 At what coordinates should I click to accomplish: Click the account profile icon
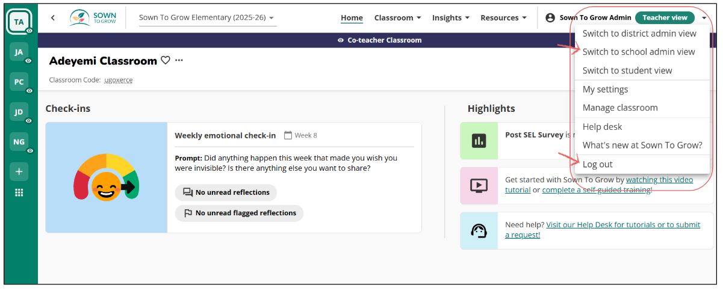point(550,18)
